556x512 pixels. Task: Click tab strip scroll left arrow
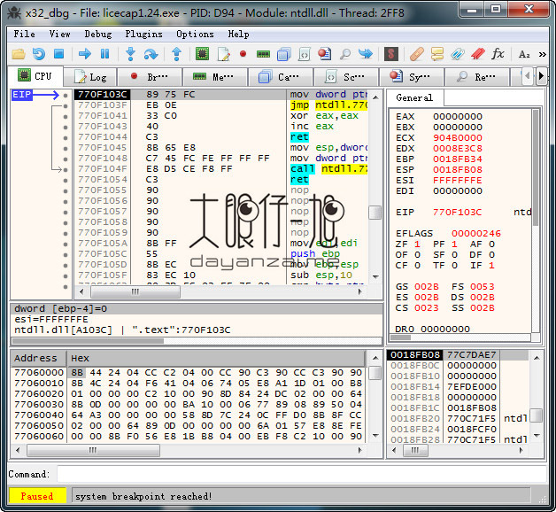click(528, 76)
